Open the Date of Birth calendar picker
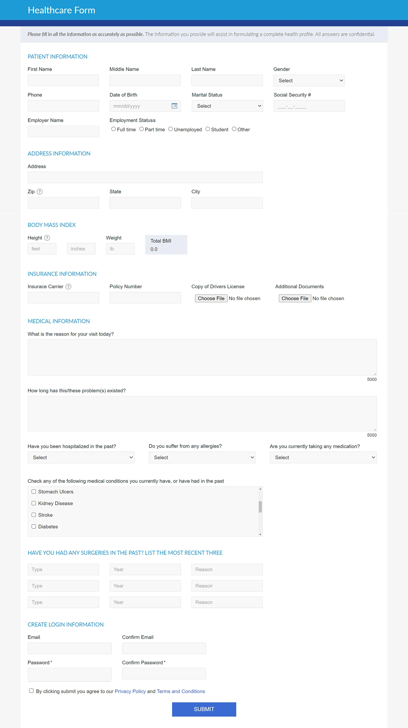 click(x=174, y=106)
